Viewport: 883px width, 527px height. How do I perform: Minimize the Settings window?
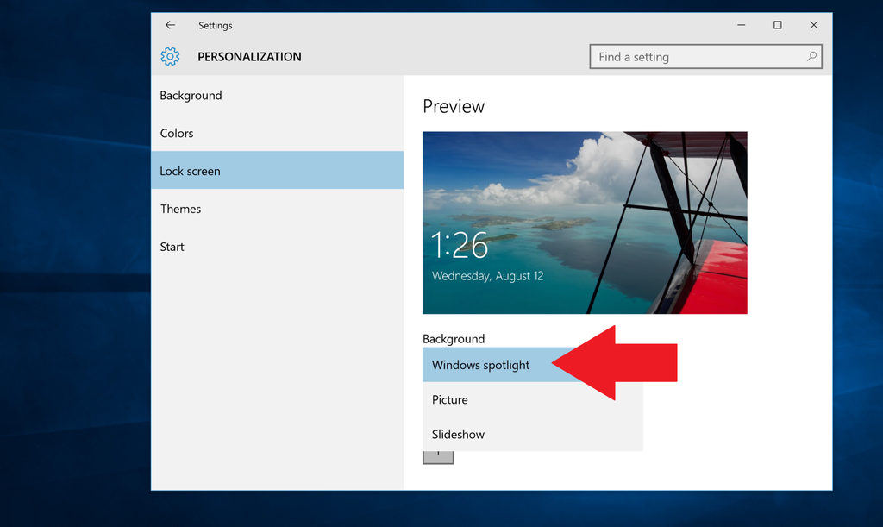(741, 25)
